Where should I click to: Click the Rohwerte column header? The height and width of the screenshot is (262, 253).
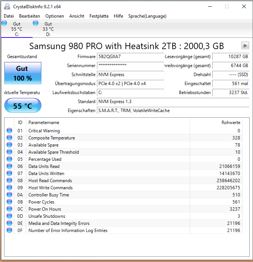[216, 123]
